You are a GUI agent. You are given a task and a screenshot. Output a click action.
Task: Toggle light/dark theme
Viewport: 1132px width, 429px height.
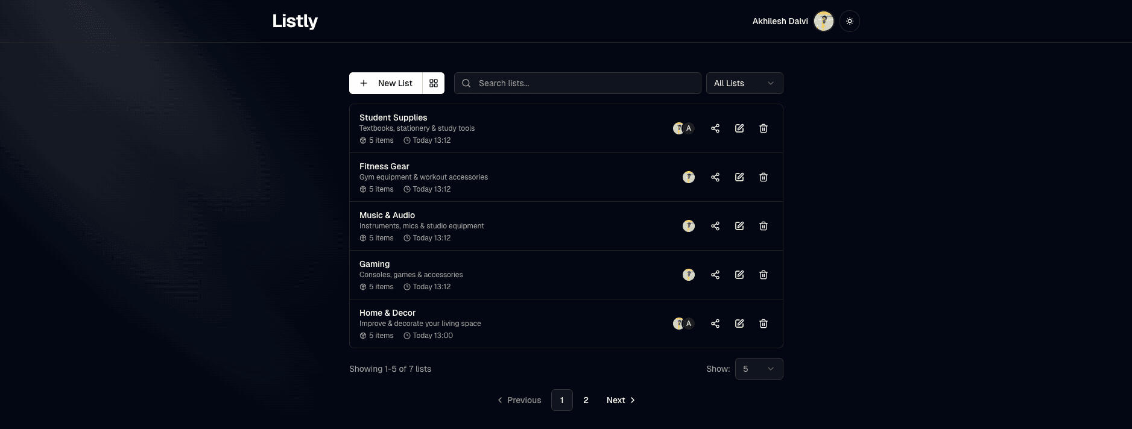[x=849, y=20]
